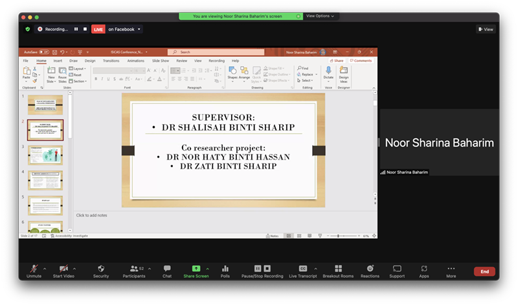Click the View layout menu button

486,29
